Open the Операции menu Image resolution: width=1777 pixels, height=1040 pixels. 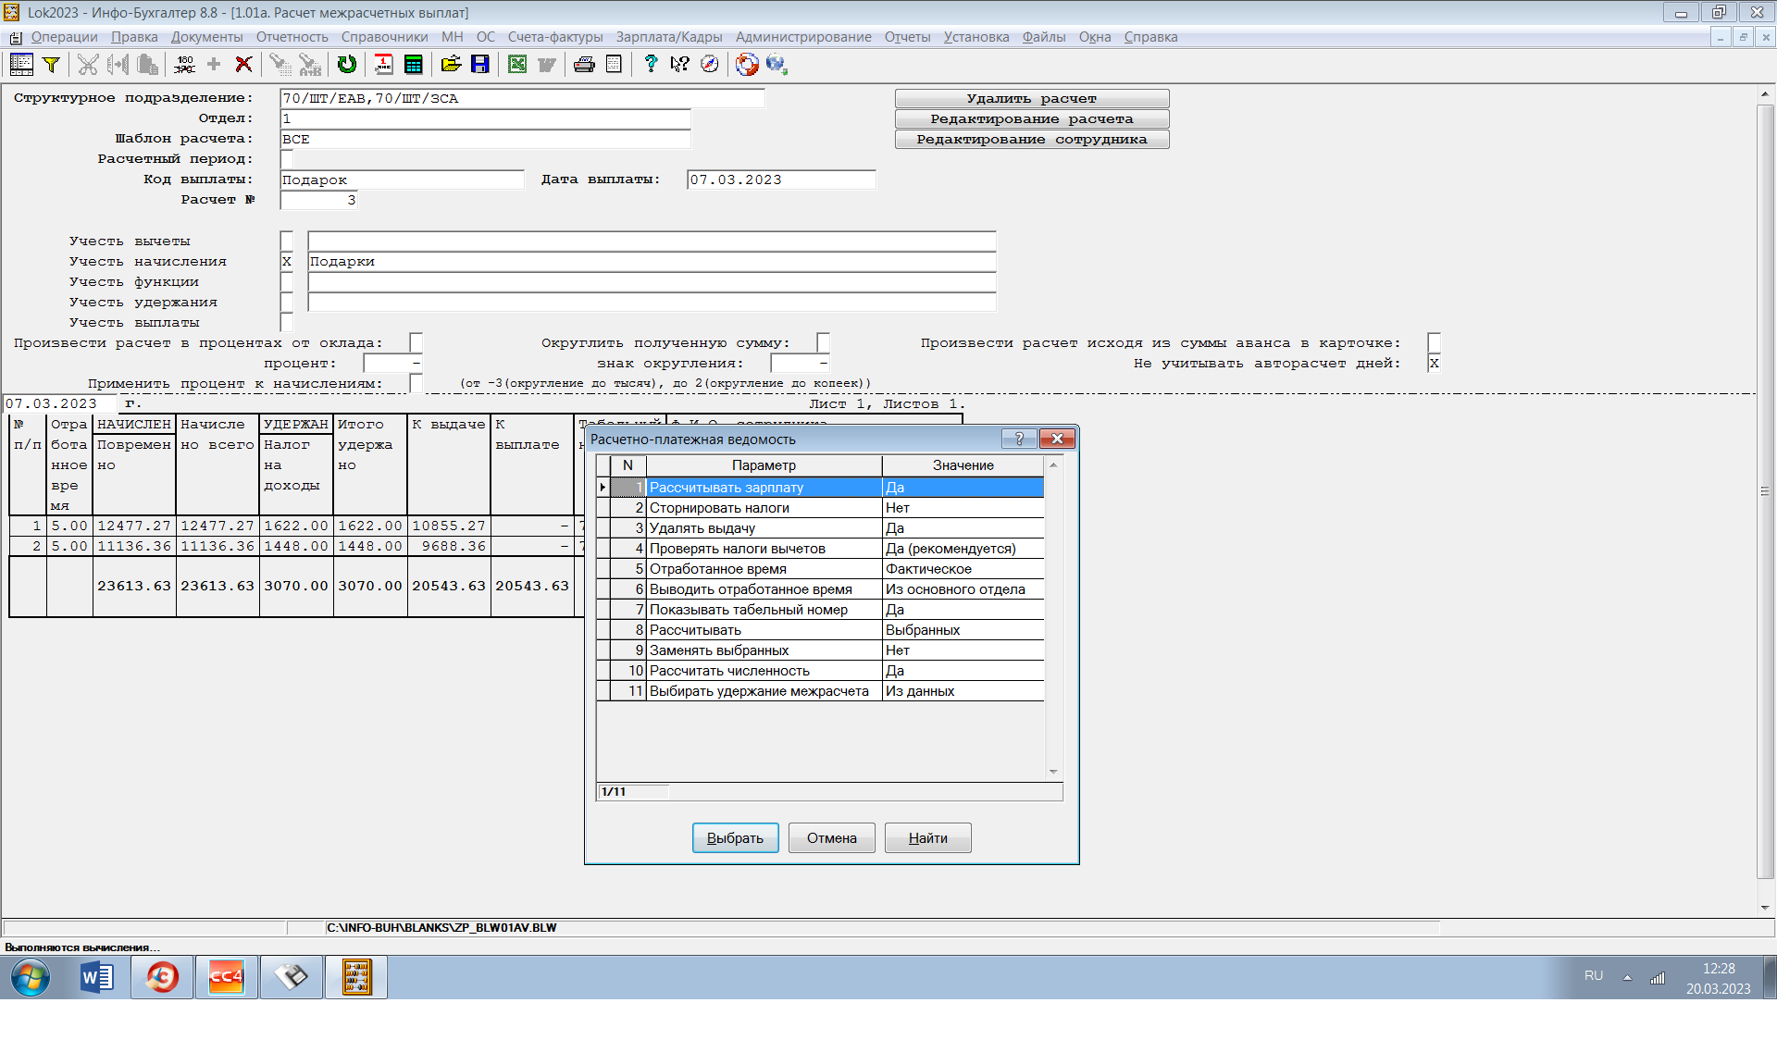(x=64, y=37)
